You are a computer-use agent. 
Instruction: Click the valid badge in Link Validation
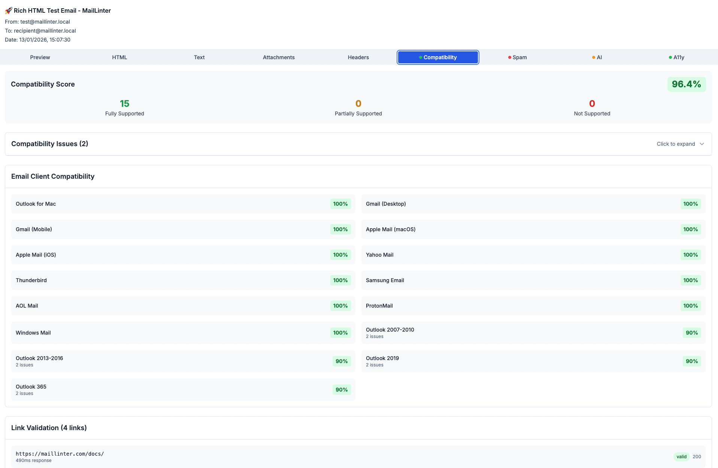[682, 457]
